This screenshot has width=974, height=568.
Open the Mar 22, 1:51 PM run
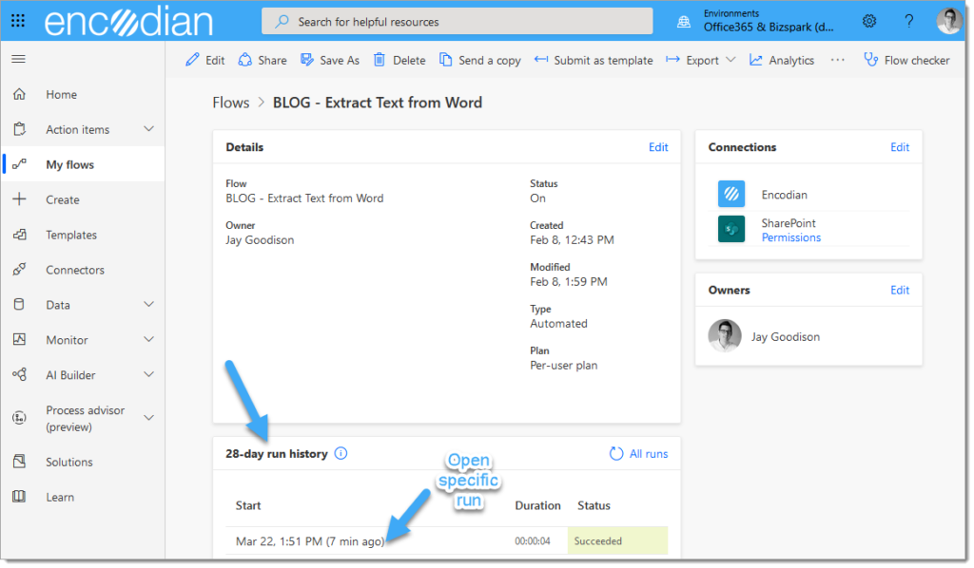point(309,541)
